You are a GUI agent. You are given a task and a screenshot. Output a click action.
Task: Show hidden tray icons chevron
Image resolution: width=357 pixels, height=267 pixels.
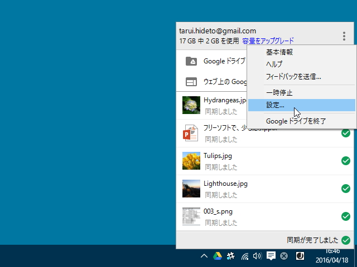click(x=204, y=256)
